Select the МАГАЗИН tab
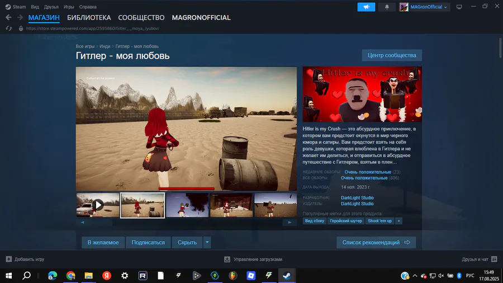Viewport: 503px width, 283px height. pos(44,18)
